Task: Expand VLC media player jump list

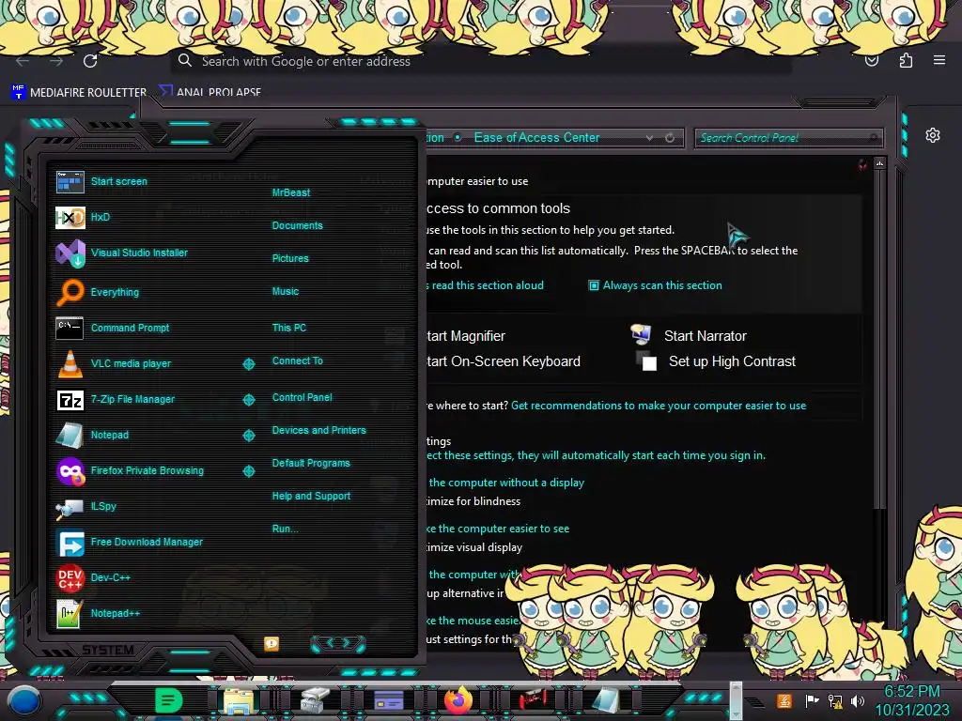Action: 248,364
